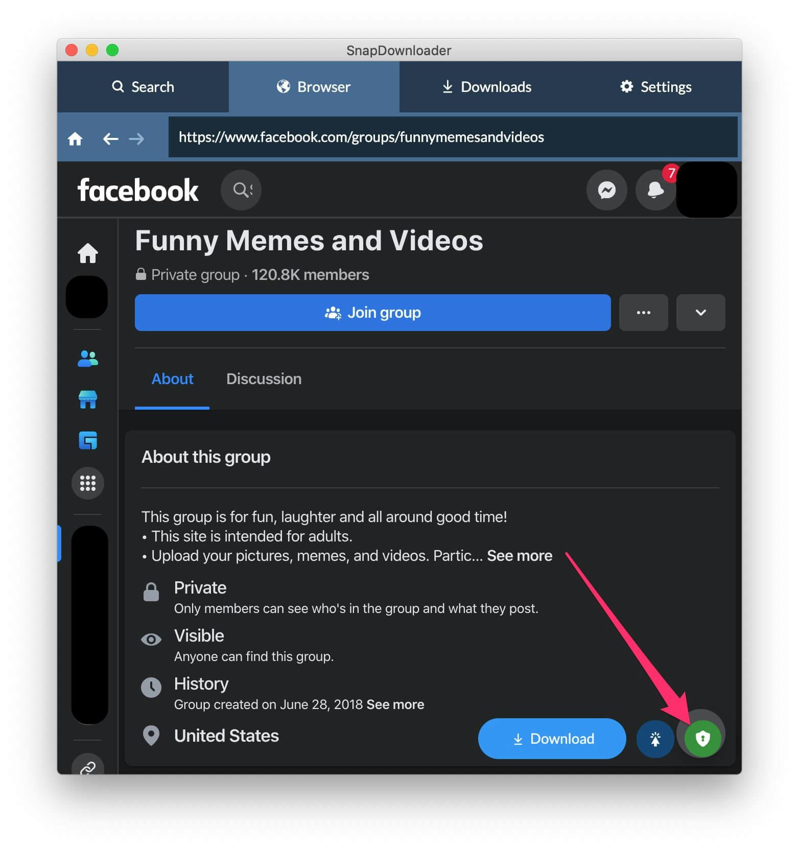
Task: Select the Discussion tab
Action: [264, 379]
